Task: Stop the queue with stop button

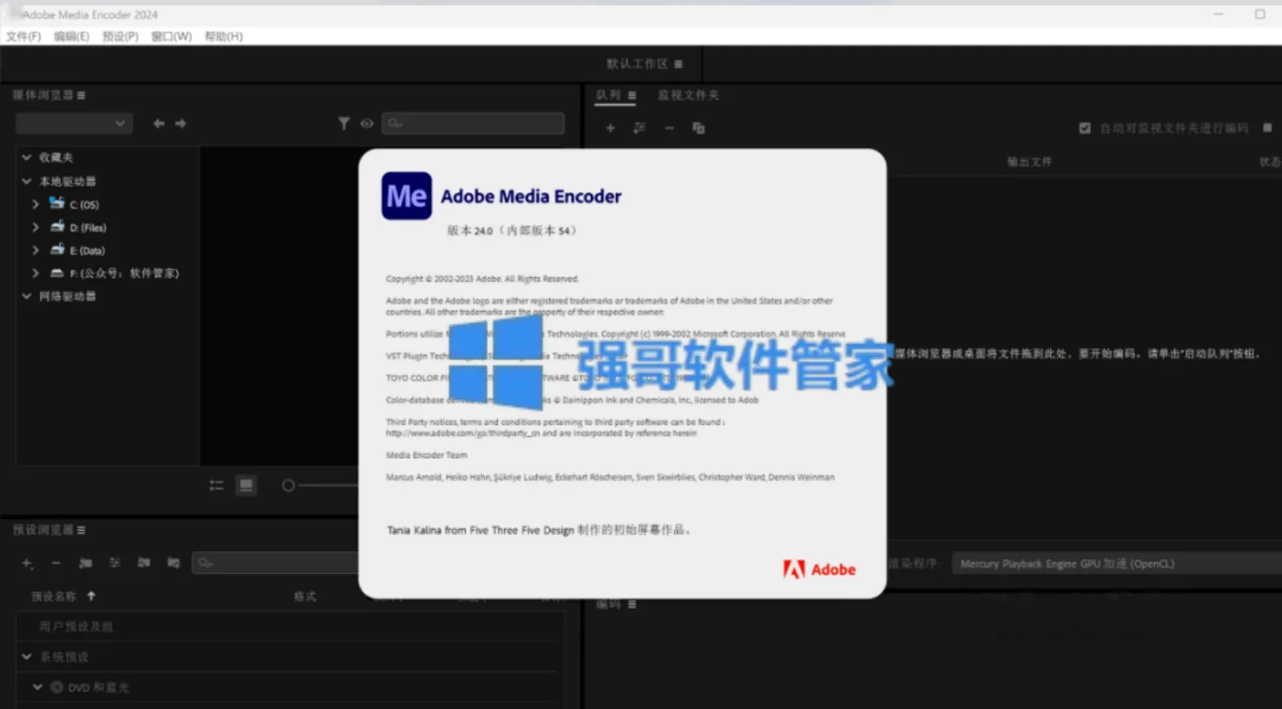Action: (1268, 127)
